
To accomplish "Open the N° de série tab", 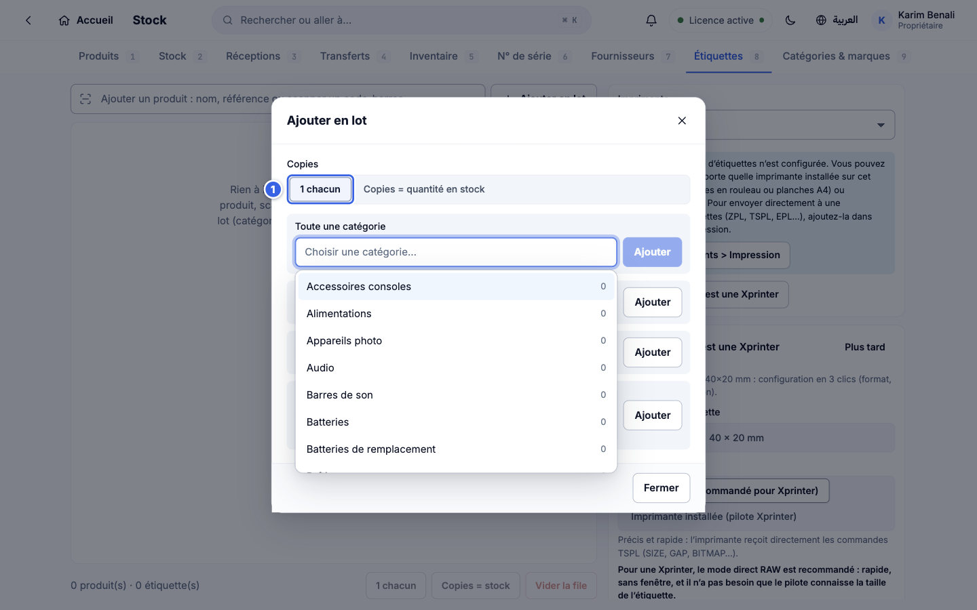I will coord(533,56).
